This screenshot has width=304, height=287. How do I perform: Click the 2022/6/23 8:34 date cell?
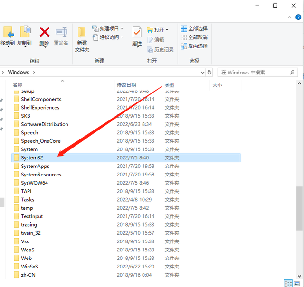[x=134, y=124]
